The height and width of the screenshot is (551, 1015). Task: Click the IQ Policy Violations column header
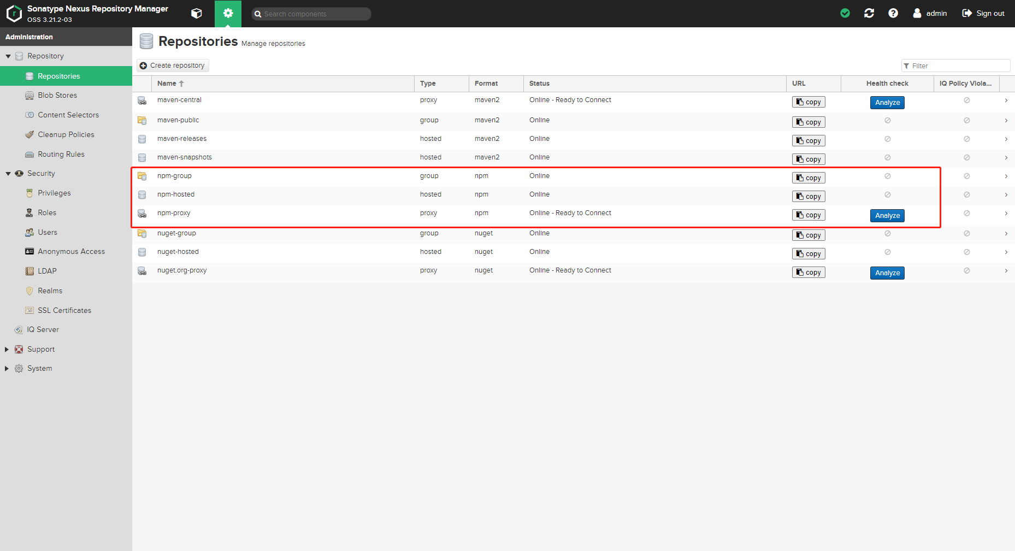click(x=966, y=84)
